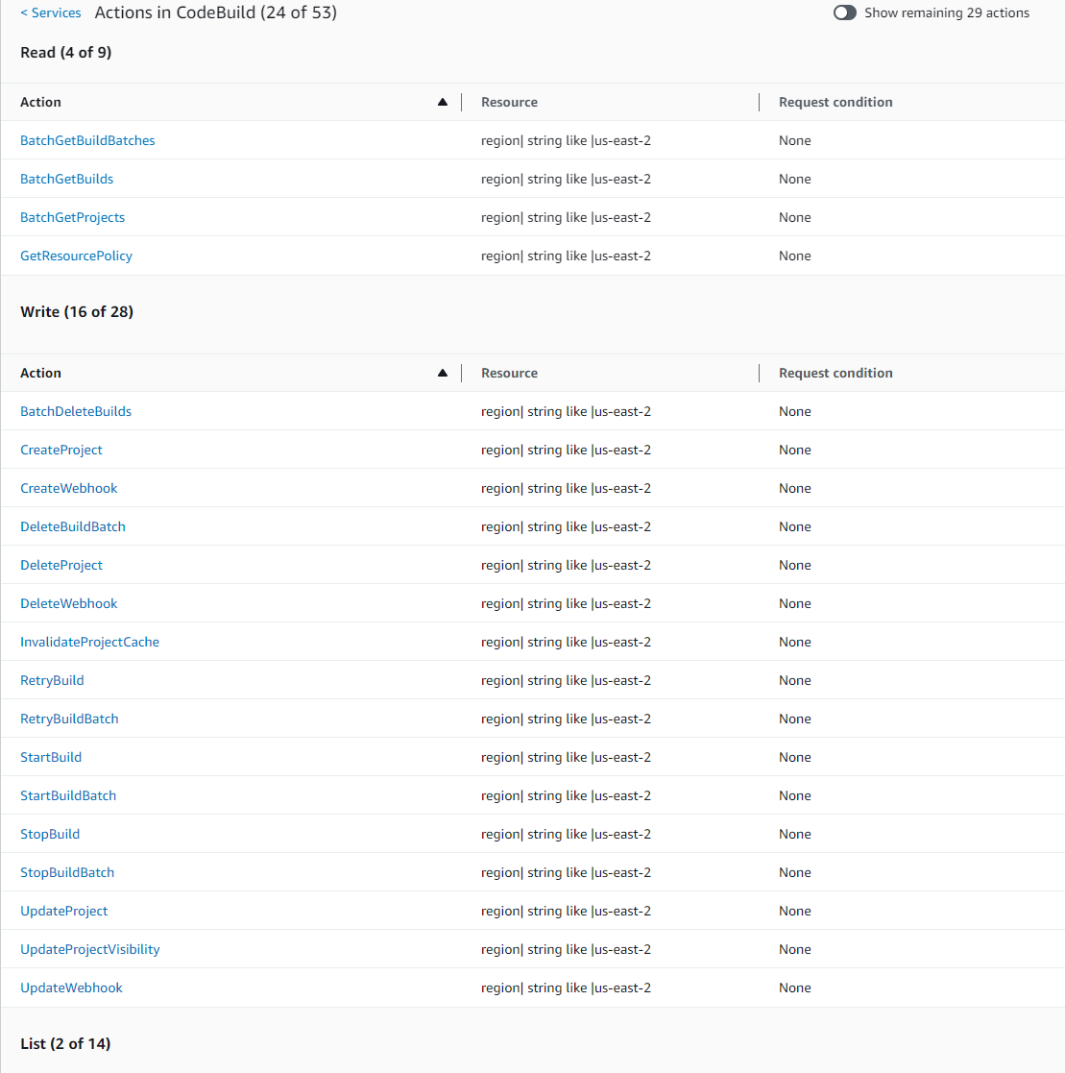The width and height of the screenshot is (1065, 1073).
Task: Open the UpdateWebhook action
Action: 71,988
